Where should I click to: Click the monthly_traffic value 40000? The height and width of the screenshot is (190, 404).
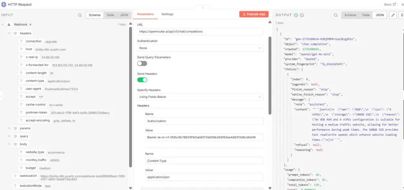[55, 160]
